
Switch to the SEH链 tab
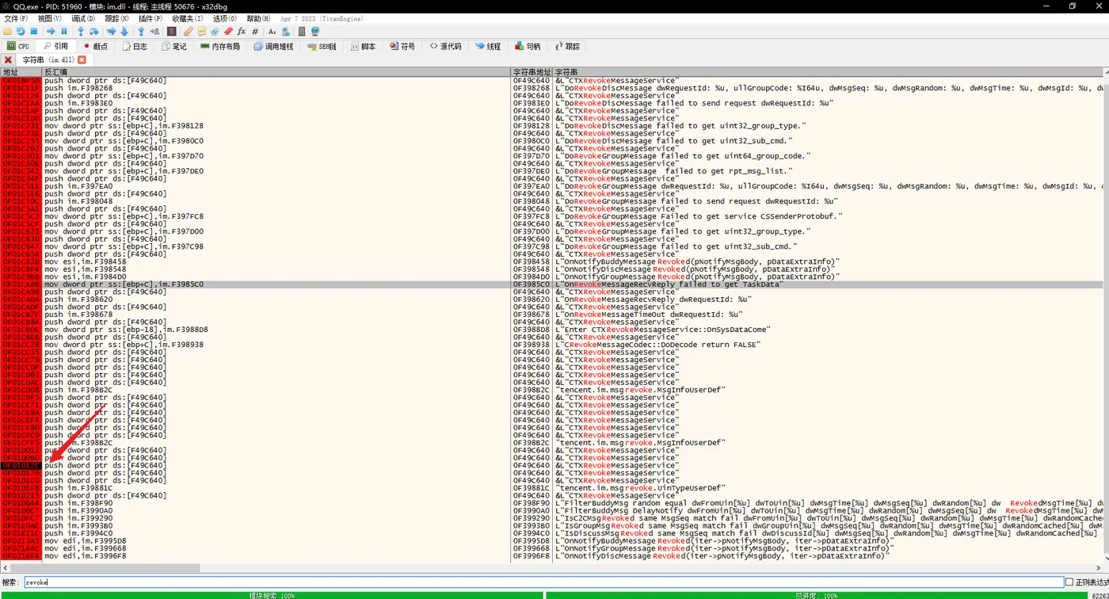[322, 47]
